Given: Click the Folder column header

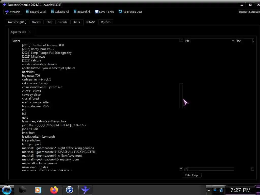Looking at the screenshot, I should (16, 41).
